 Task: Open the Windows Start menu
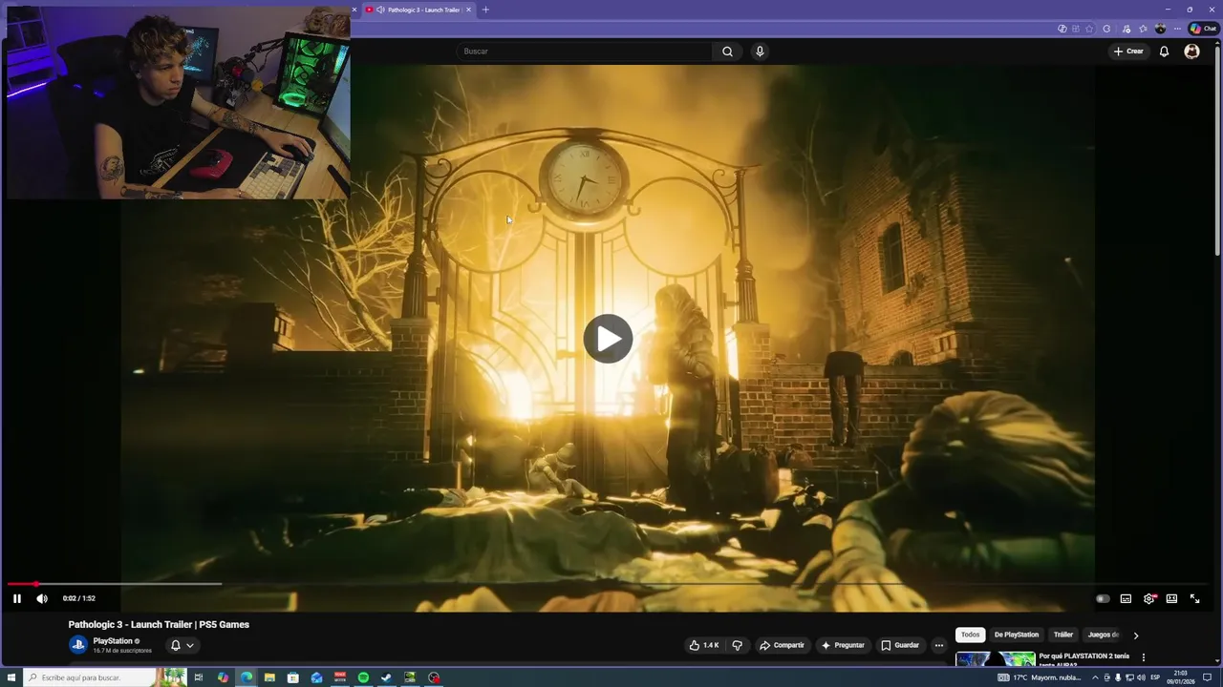11,677
